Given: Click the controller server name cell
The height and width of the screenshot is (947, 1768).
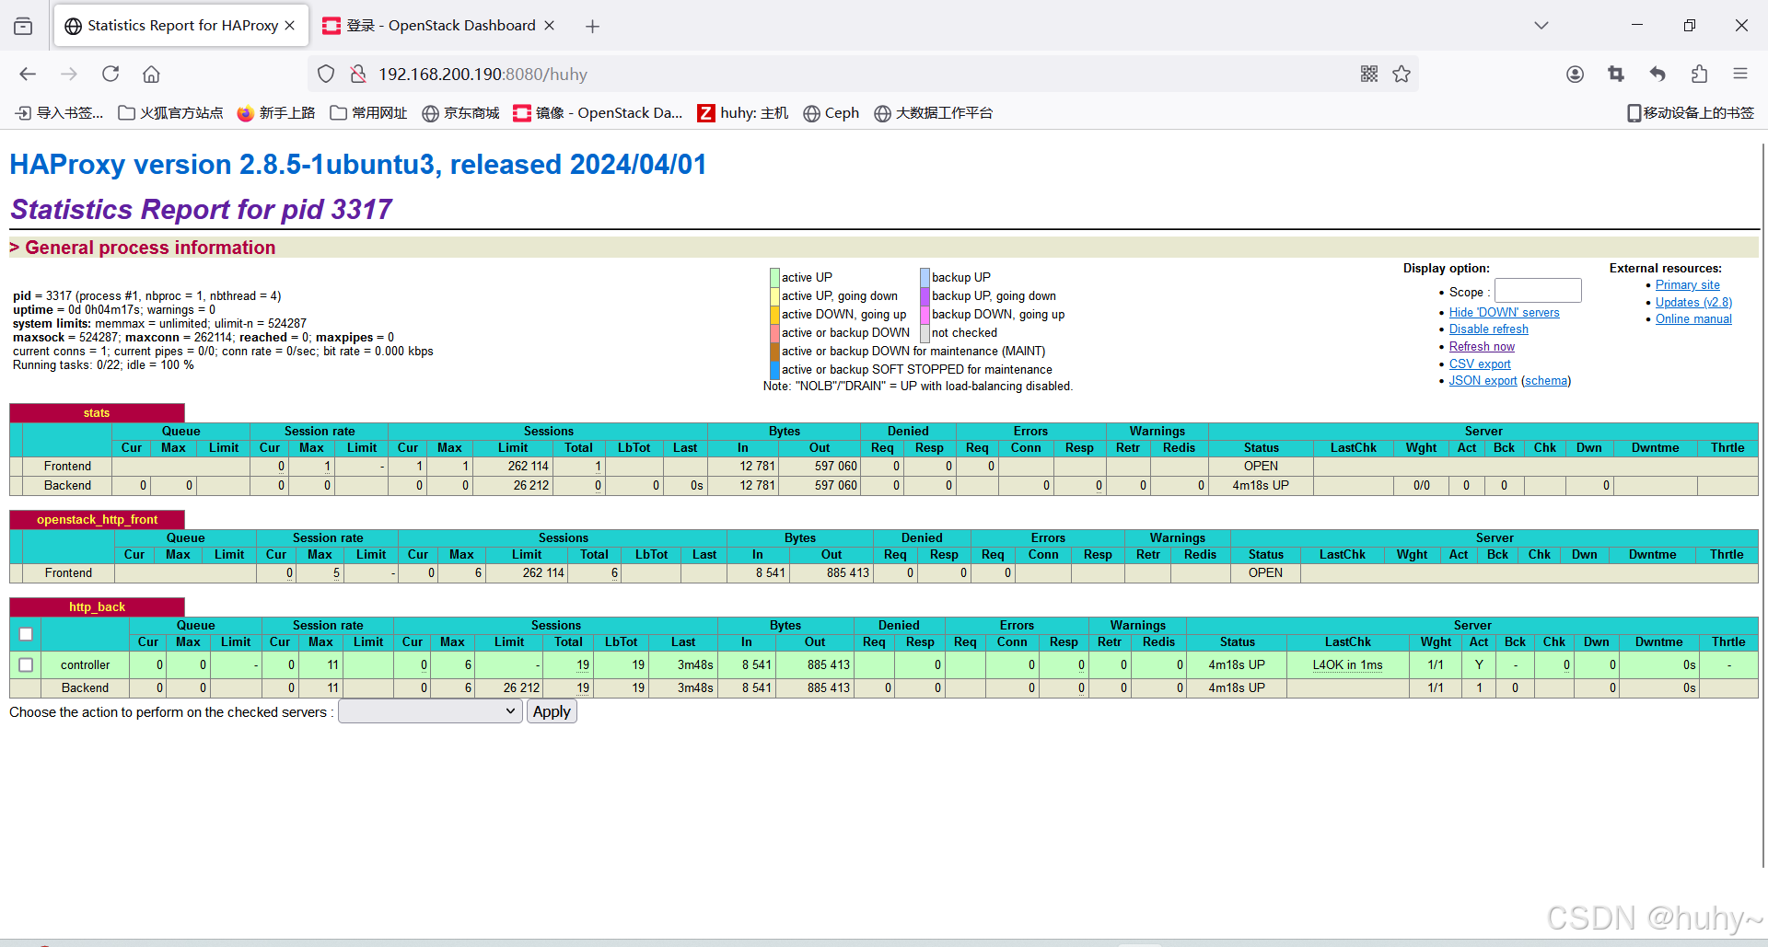Looking at the screenshot, I should tap(85, 664).
